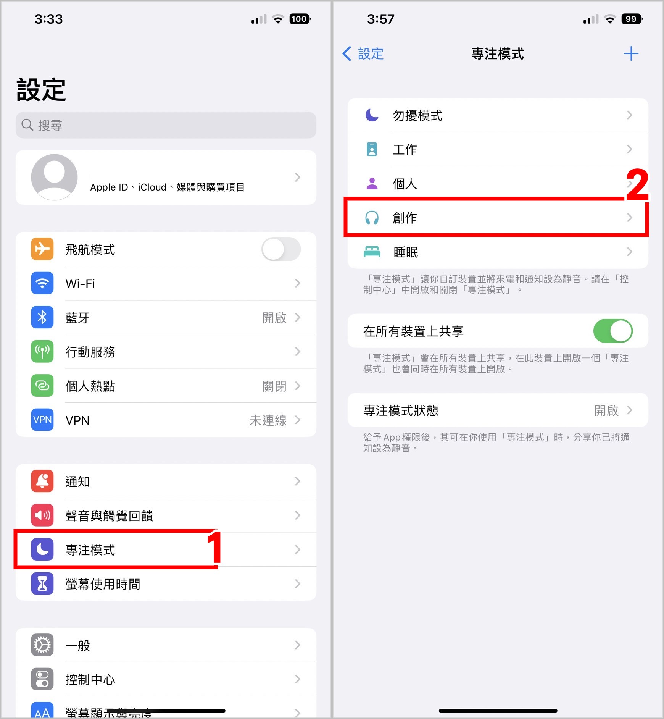Tap the VPN icon
664x719 pixels.
pyautogui.click(x=42, y=420)
